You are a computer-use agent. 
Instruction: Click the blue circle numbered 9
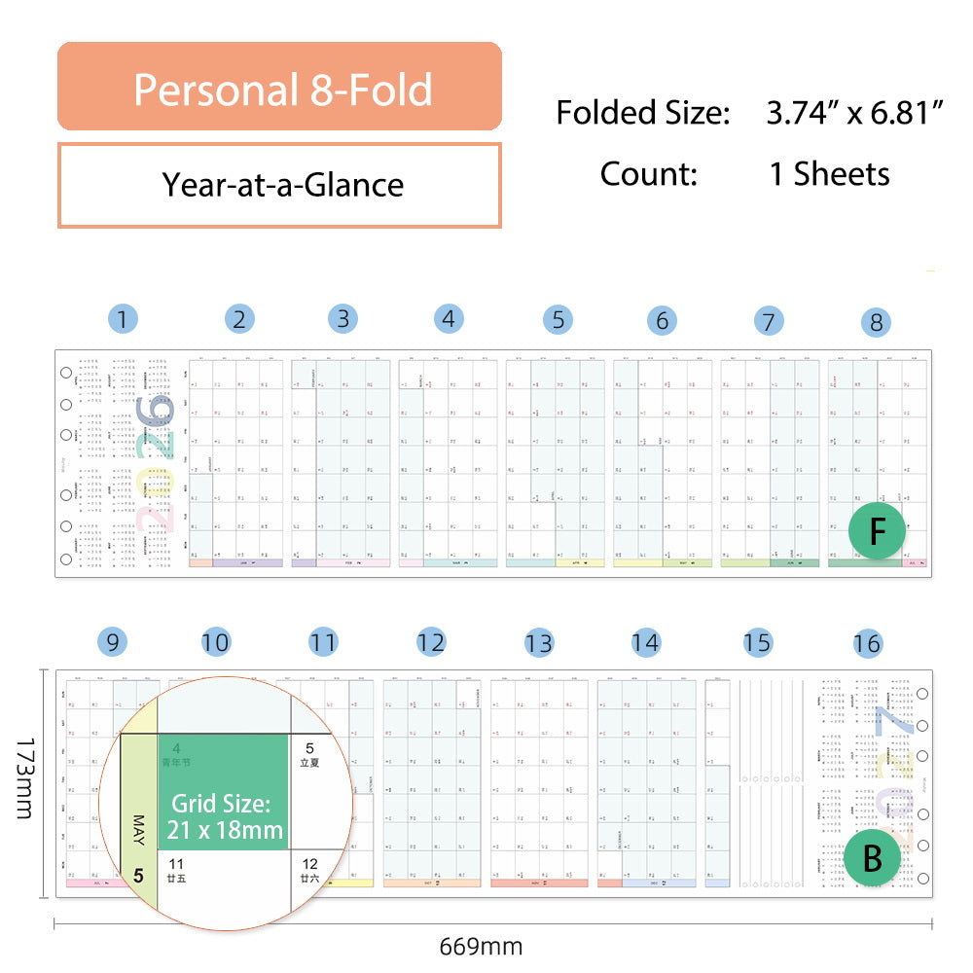(114, 642)
